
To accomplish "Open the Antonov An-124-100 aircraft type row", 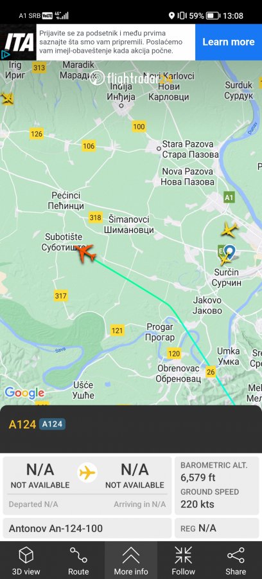I will point(87,528).
